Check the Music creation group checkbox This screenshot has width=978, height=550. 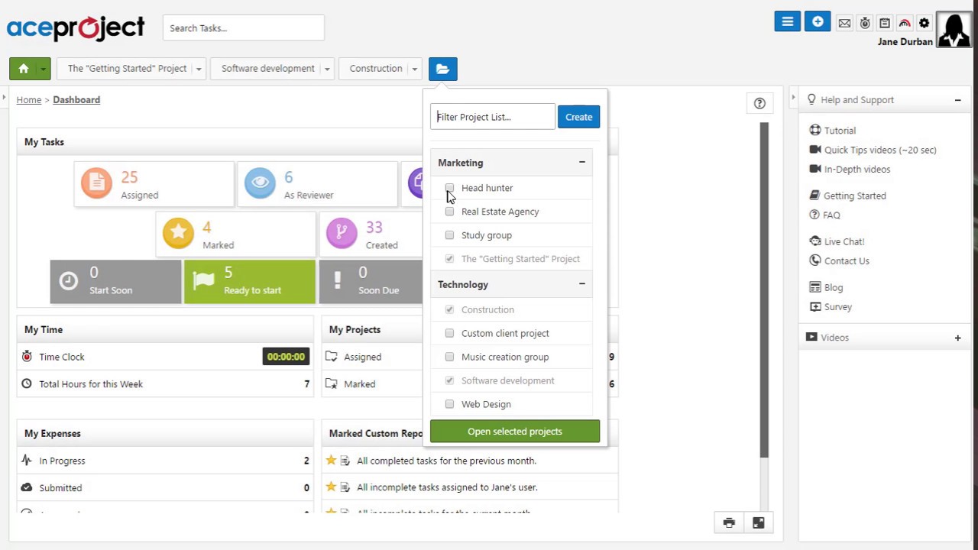click(449, 357)
